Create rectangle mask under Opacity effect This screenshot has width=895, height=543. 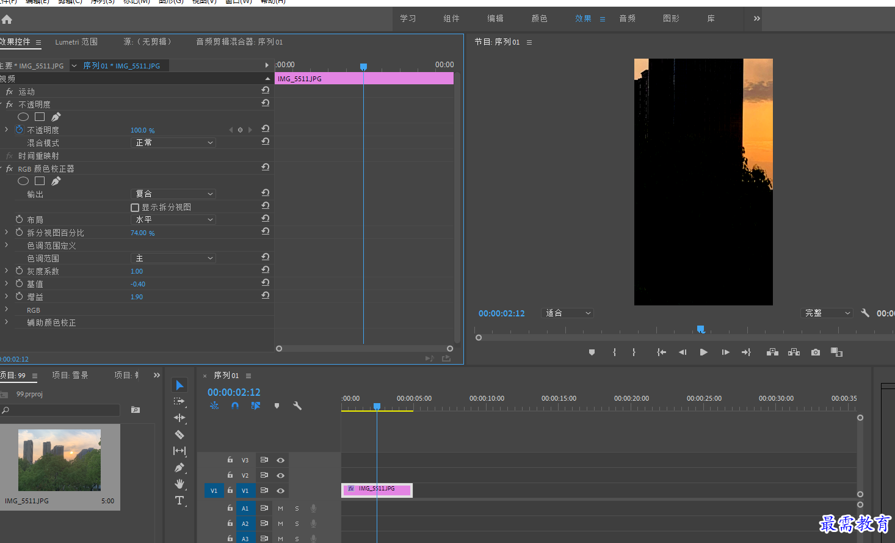pos(40,117)
